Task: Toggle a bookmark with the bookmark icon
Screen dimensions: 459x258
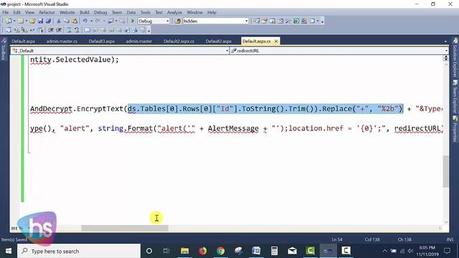Action: click(x=87, y=30)
